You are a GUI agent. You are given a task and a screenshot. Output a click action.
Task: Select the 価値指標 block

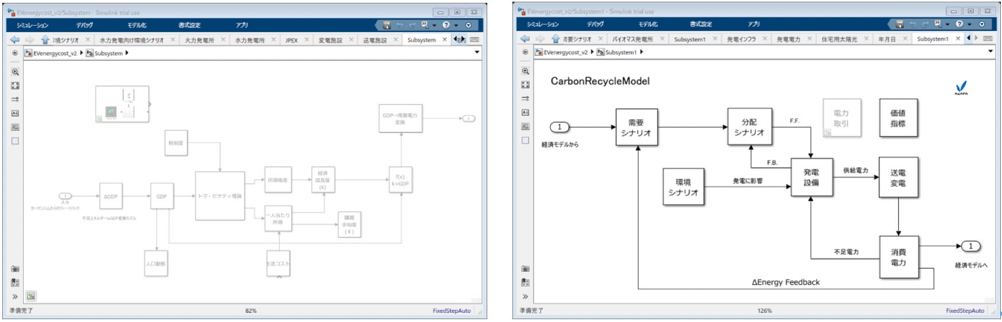click(898, 118)
